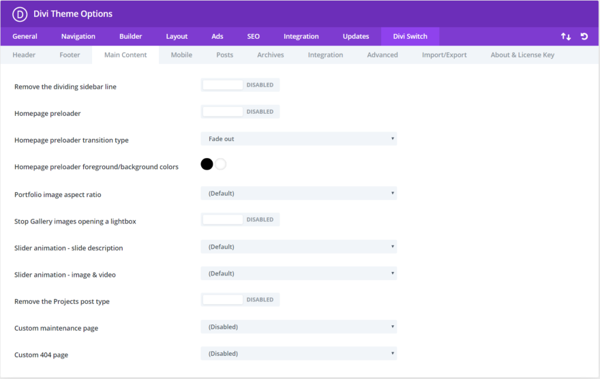Viewport: 600px width, 379px height.
Task: Open Portfolio image aspect ratio dropdown
Action: (299, 193)
